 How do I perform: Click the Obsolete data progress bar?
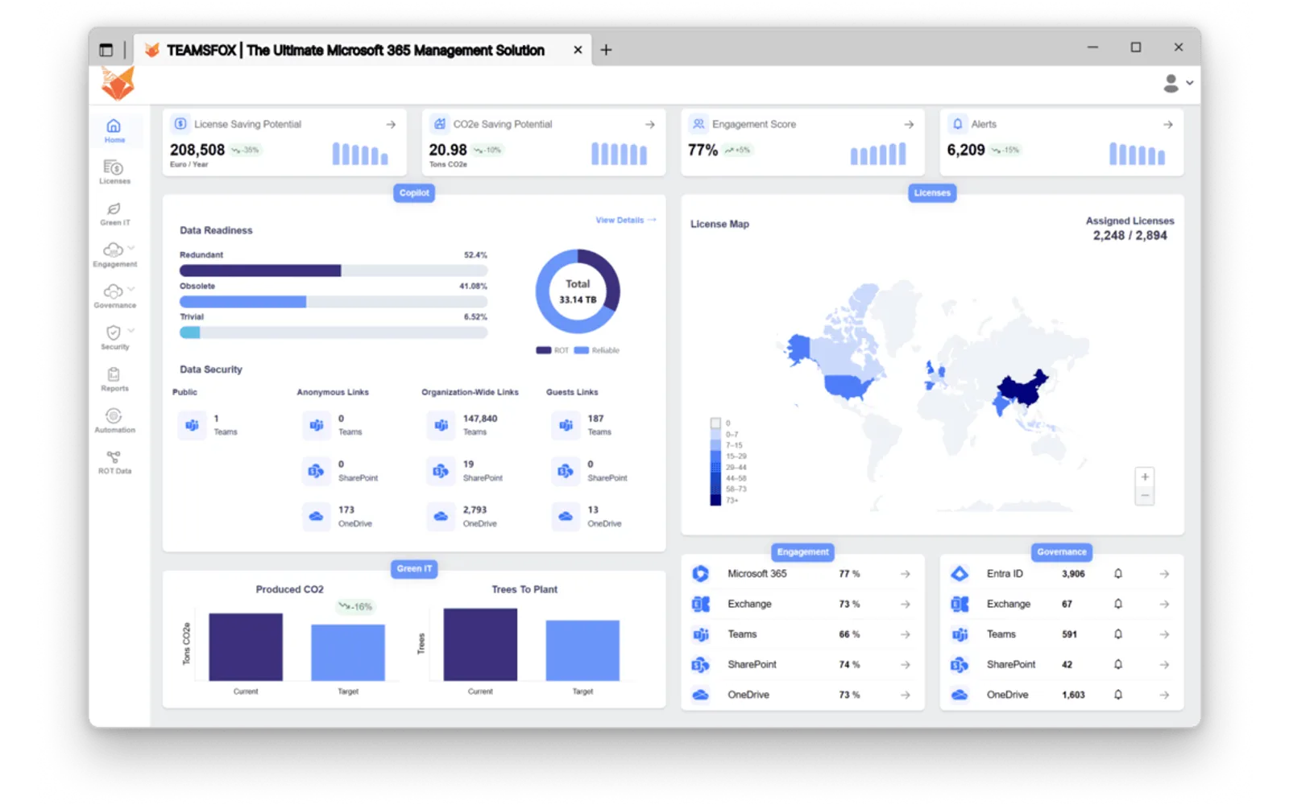point(334,302)
